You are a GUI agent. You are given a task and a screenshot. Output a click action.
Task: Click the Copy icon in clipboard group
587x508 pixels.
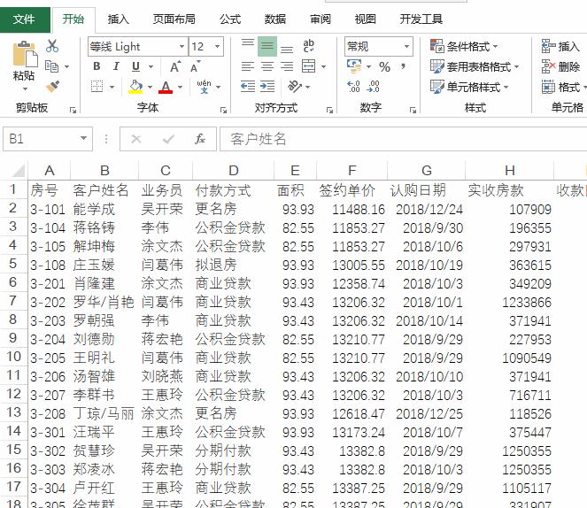51,66
